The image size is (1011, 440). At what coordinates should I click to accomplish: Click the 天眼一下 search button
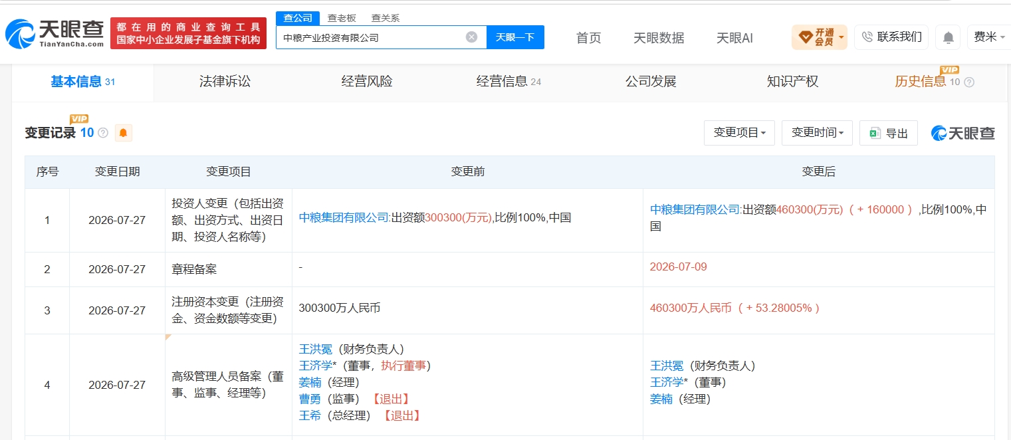point(515,37)
